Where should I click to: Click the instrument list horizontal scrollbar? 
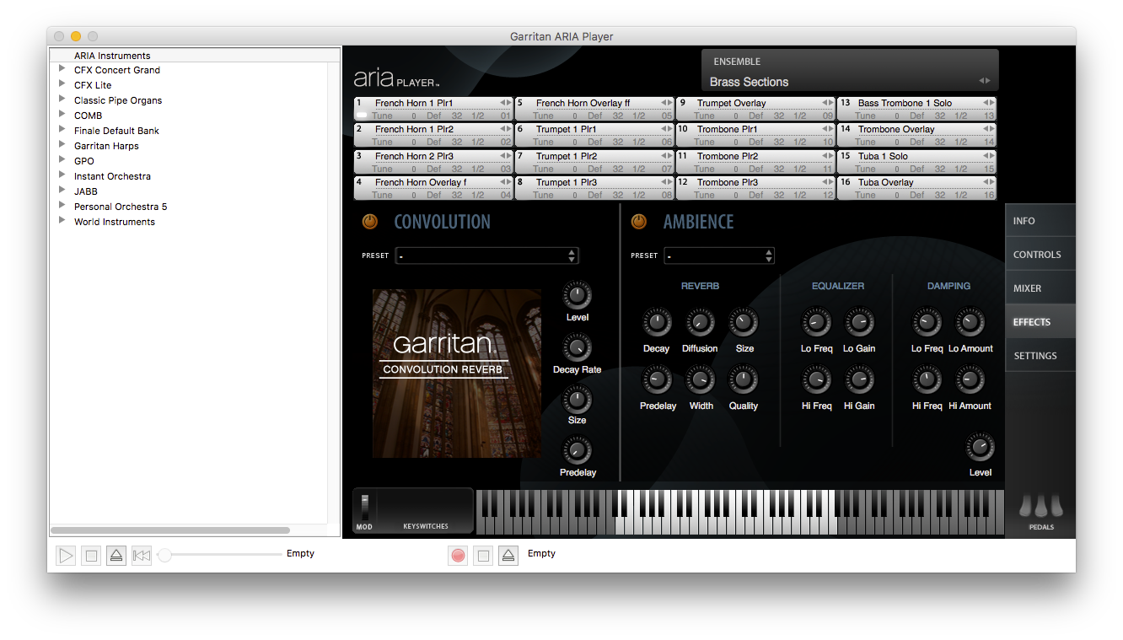click(x=170, y=530)
